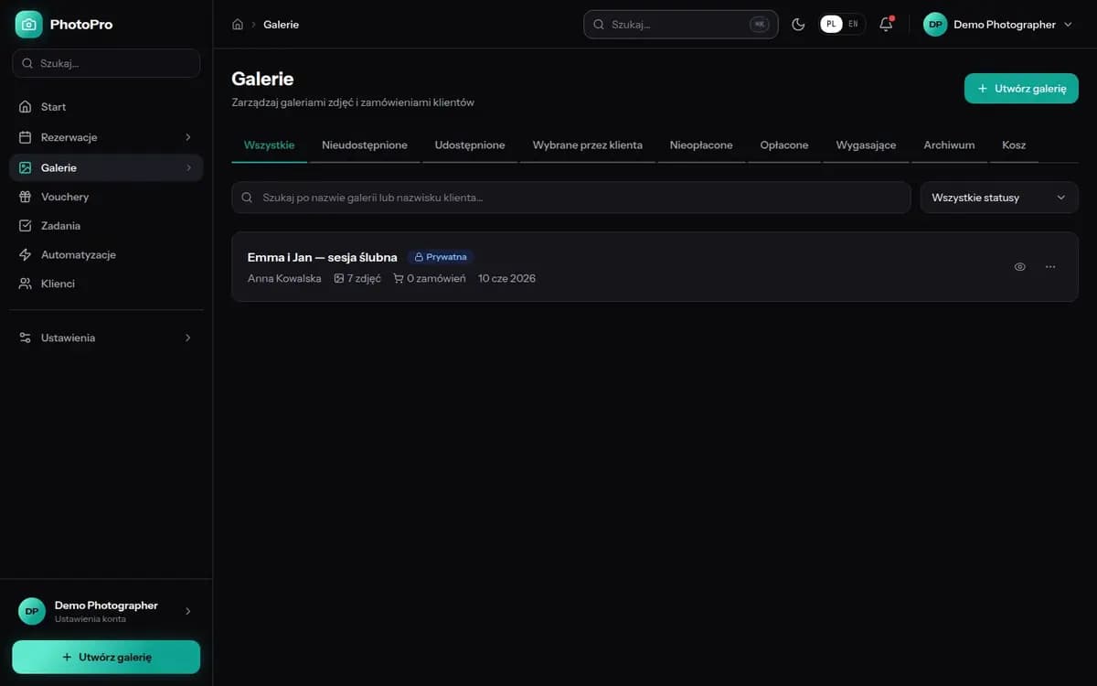Focus the top bar search box
This screenshot has height=686, width=1097.
tap(681, 25)
